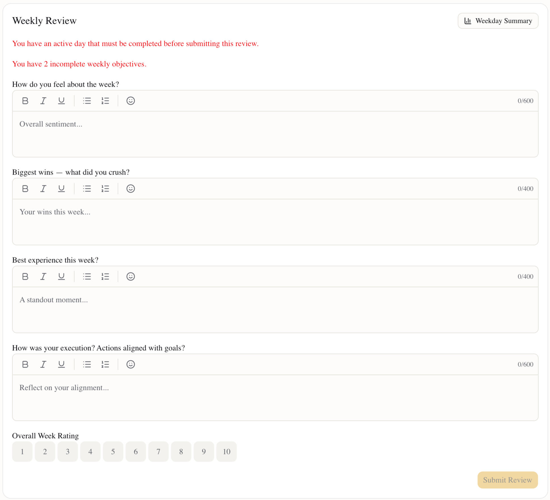The height and width of the screenshot is (500, 550).
Task: Apply italic in the Biggest wins editor
Action: click(43, 188)
